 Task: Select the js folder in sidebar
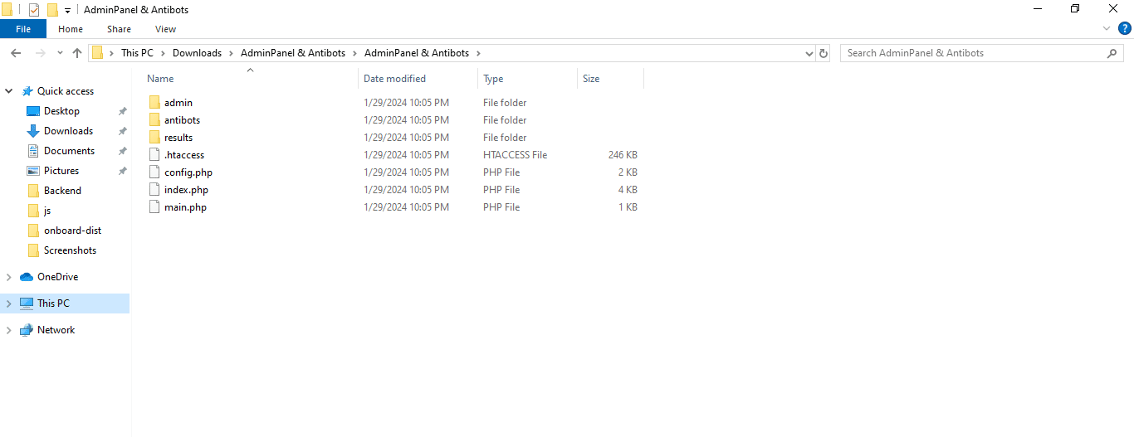click(47, 211)
